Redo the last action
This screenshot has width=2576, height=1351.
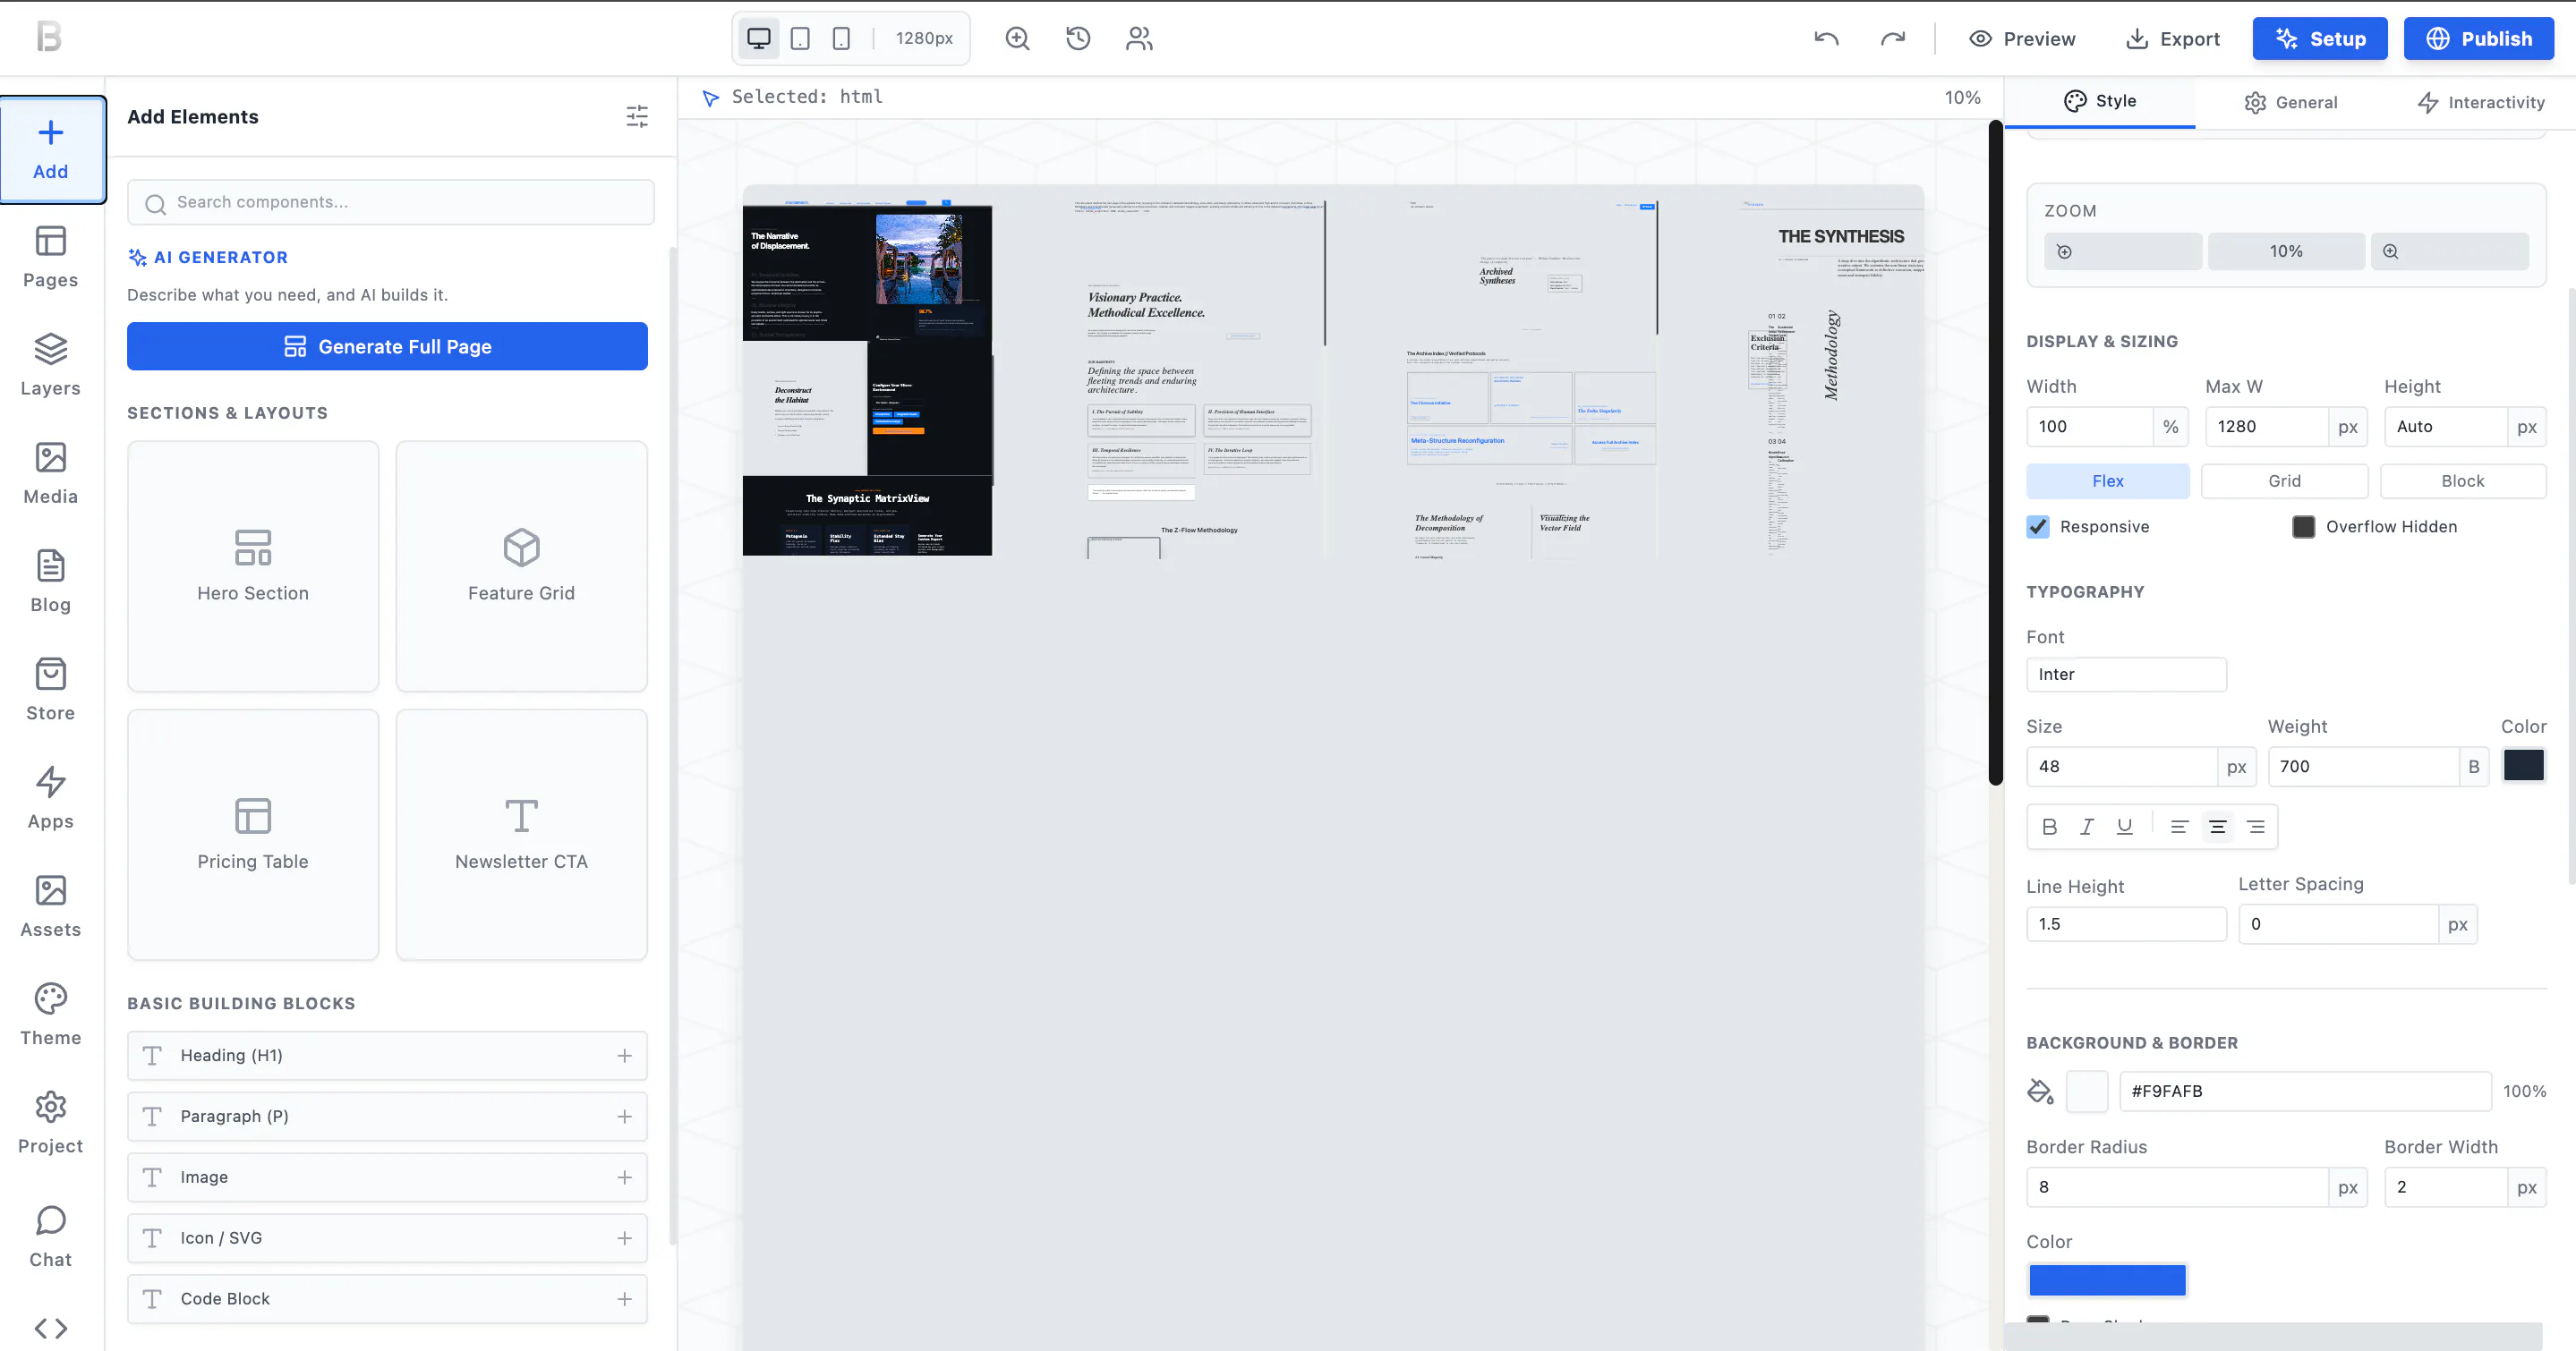pos(1892,38)
